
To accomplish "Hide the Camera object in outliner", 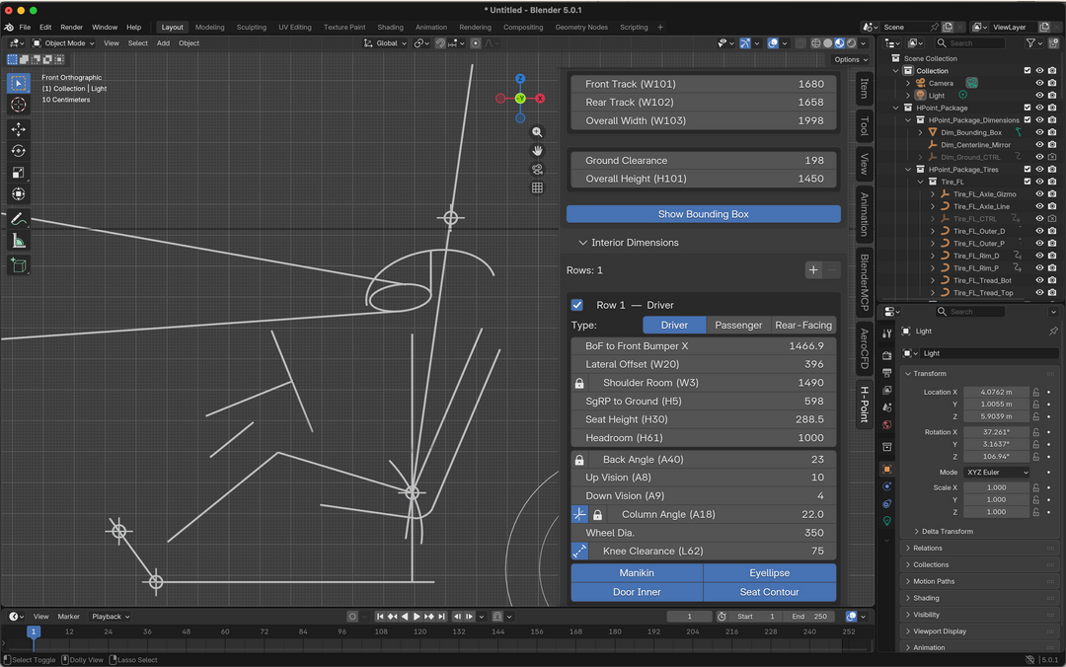I will pos(1039,83).
